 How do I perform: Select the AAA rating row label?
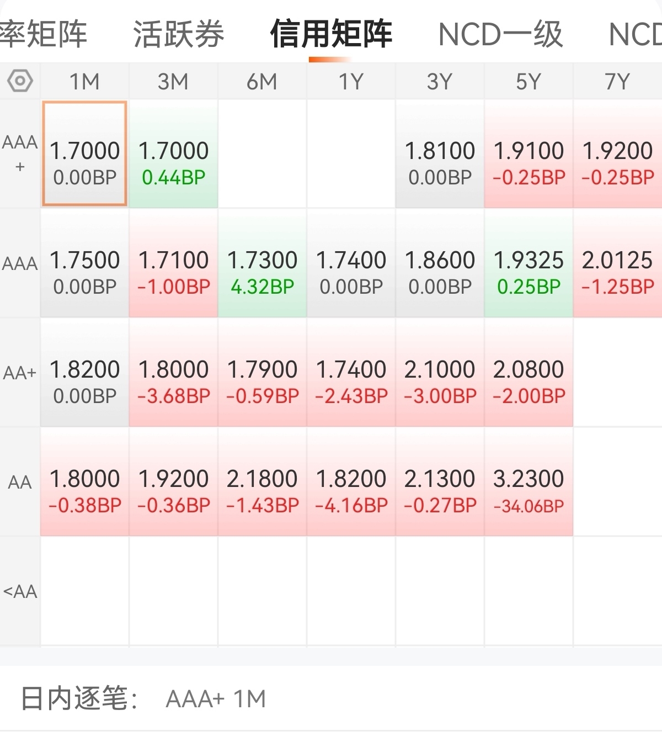20,263
